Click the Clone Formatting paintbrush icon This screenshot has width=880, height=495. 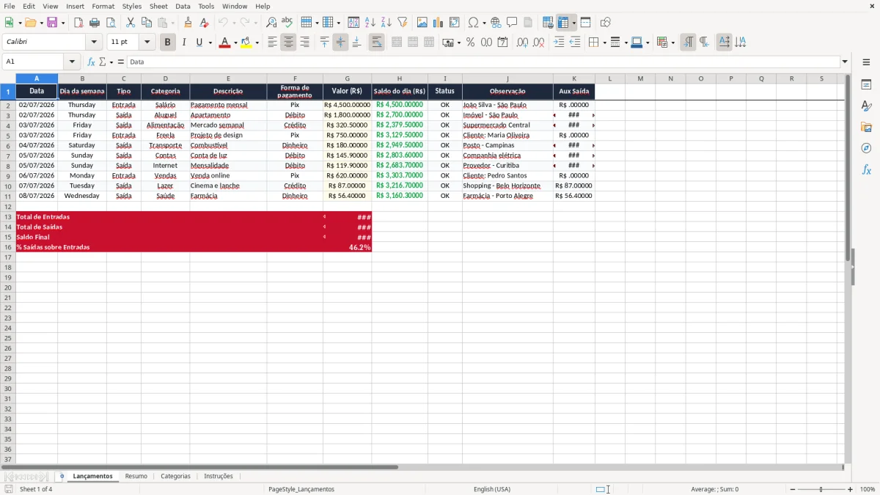tap(188, 23)
